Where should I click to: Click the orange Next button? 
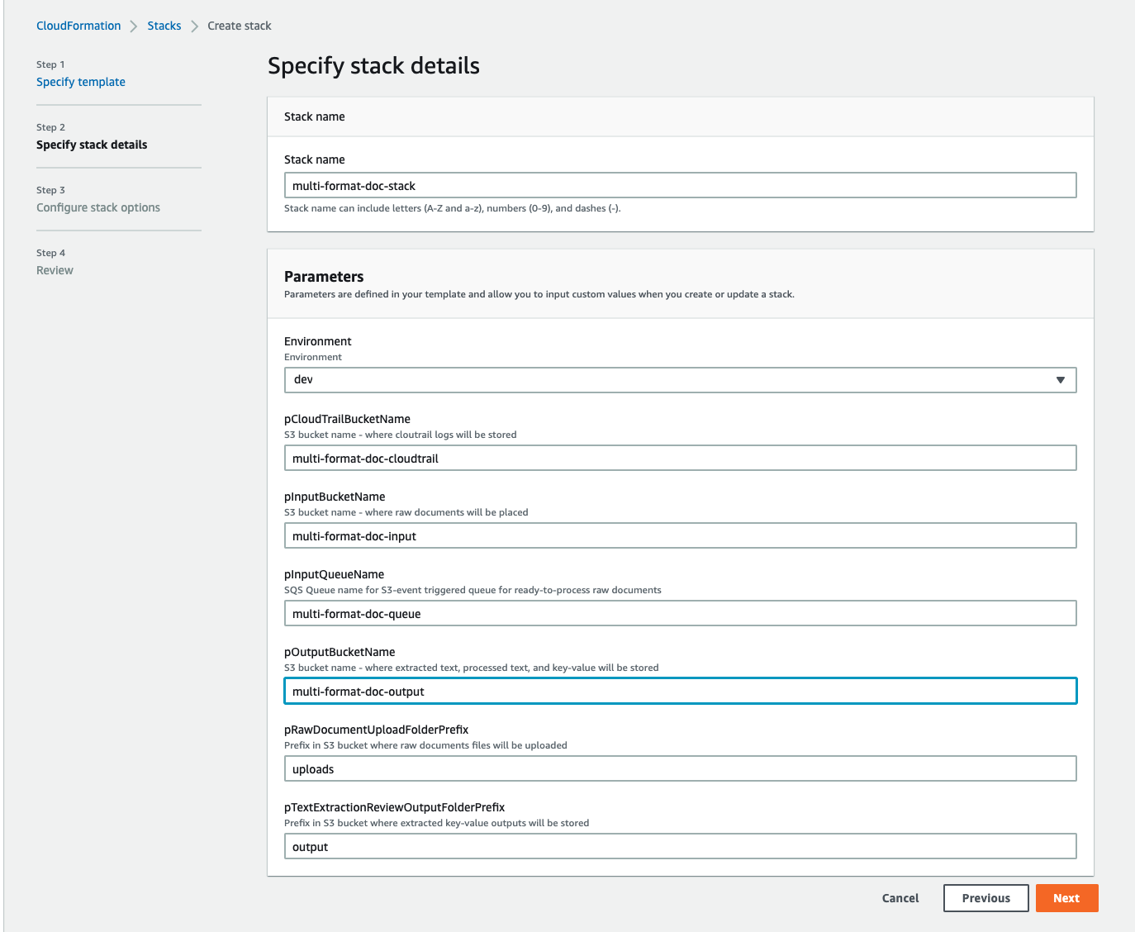coord(1066,898)
